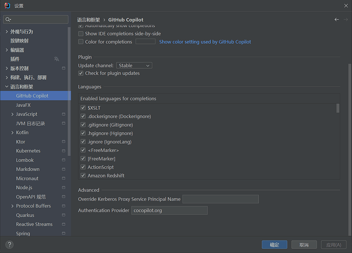The width and height of the screenshot is (352, 253).
Task: Expand the 外观与行为 tree node
Action: click(x=7, y=32)
